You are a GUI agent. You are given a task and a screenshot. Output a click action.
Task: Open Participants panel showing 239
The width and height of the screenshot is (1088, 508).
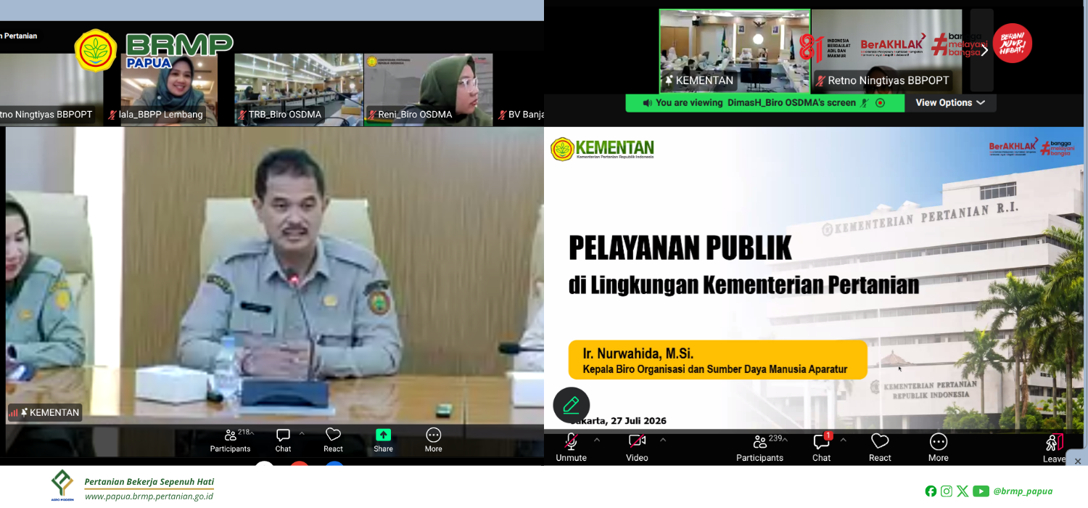click(759, 448)
